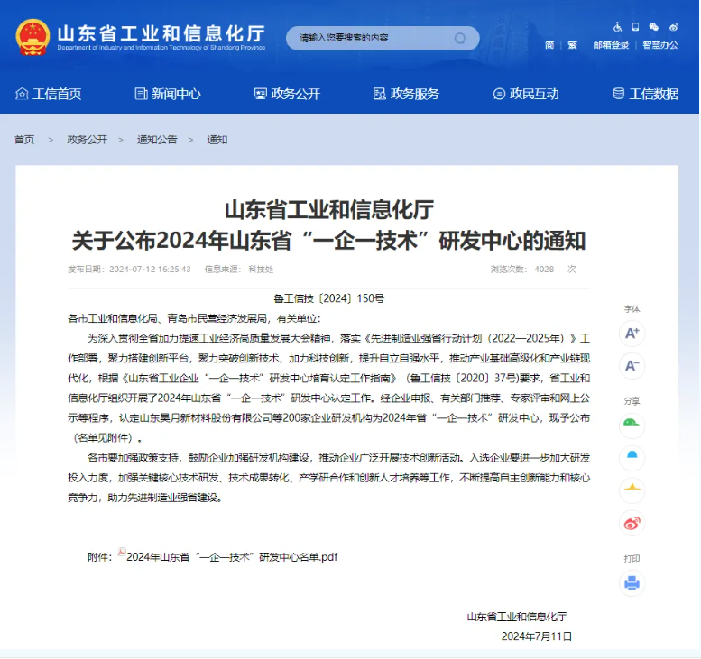The image size is (701, 659).
Task: Open the 邮箱登录 link
Action: click(611, 45)
